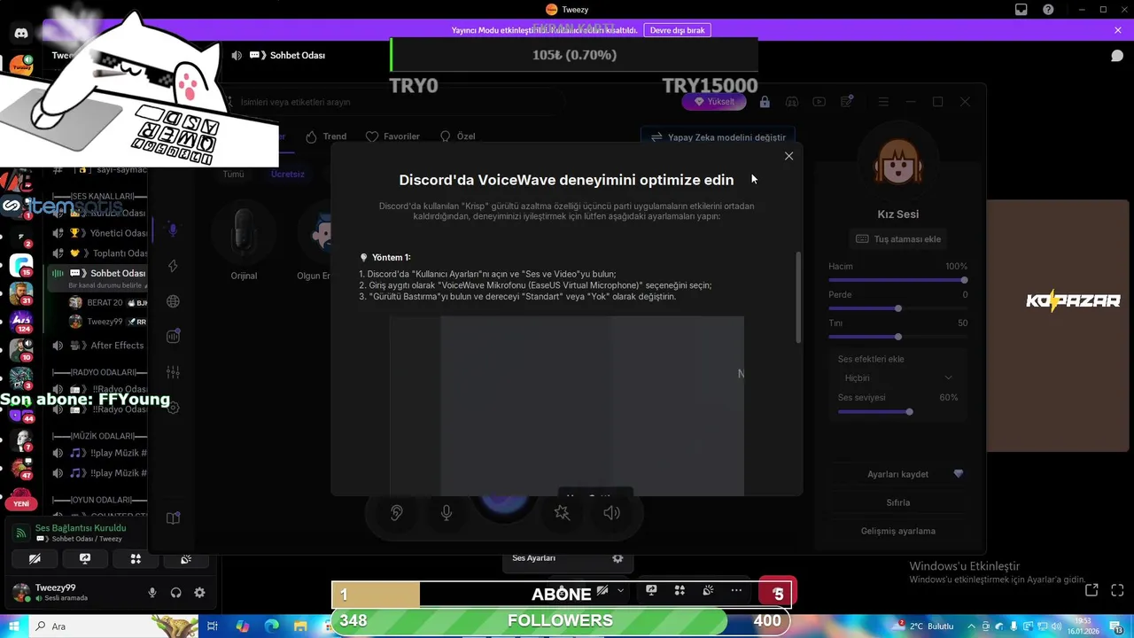Click the Kız Sesi avatar
Image resolution: width=1134 pixels, height=638 pixels.
pos(897,160)
